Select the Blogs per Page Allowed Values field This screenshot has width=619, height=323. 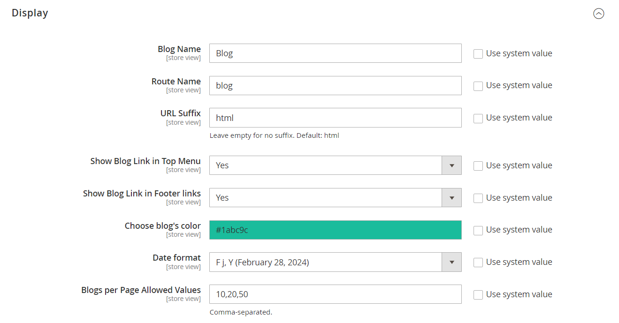pos(335,294)
